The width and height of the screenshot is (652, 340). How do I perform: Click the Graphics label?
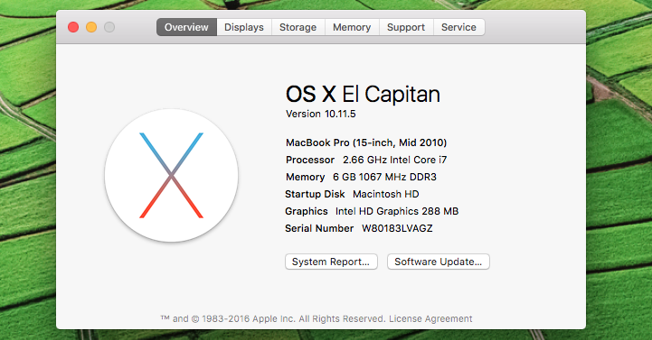pos(306,211)
